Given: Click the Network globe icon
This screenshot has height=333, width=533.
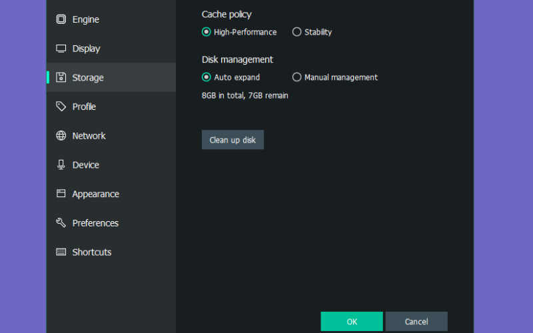Looking at the screenshot, I should (x=61, y=136).
